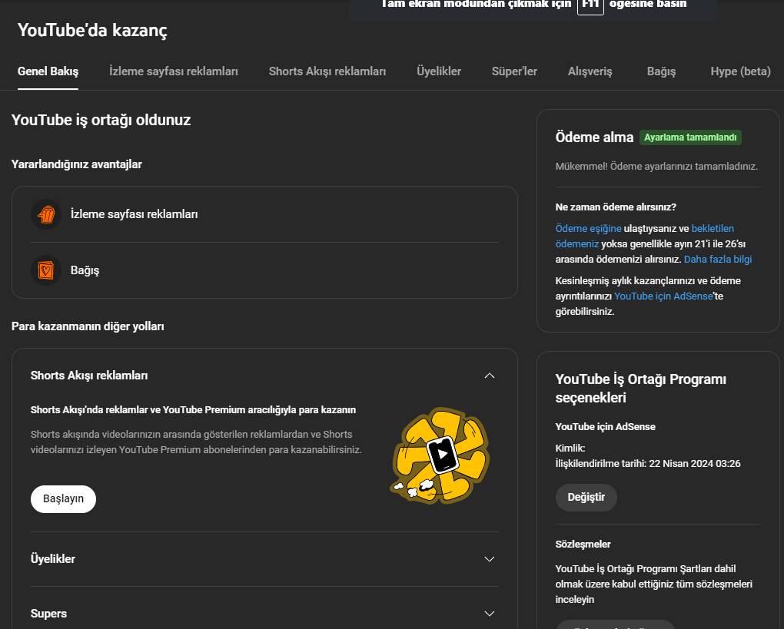Click the Yararlandığınız avantajlar label
The image size is (784, 629).
click(77, 164)
